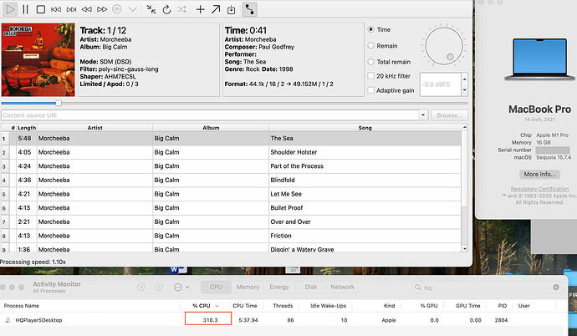Screen dimensions: 577x336
Task: Click the Length column header in playlist
Action: tap(27, 128)
